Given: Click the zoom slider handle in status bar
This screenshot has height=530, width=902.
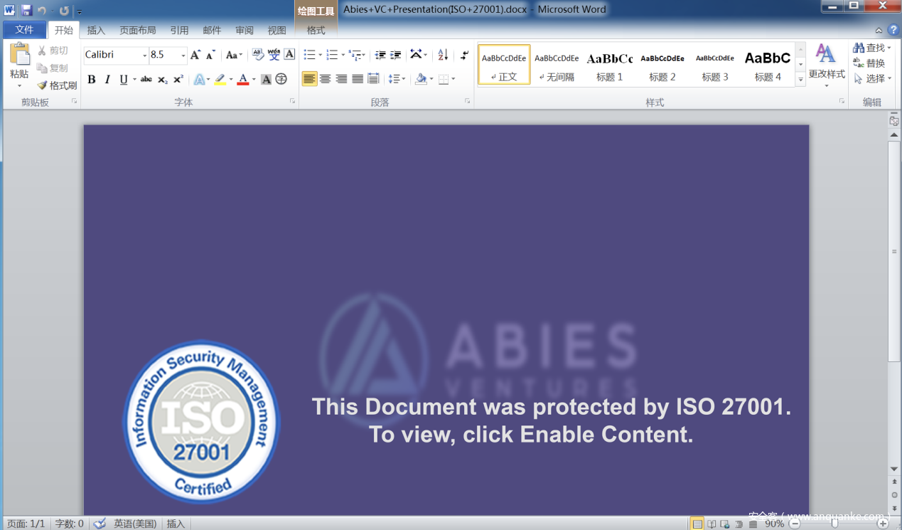Looking at the screenshot, I should [834, 524].
